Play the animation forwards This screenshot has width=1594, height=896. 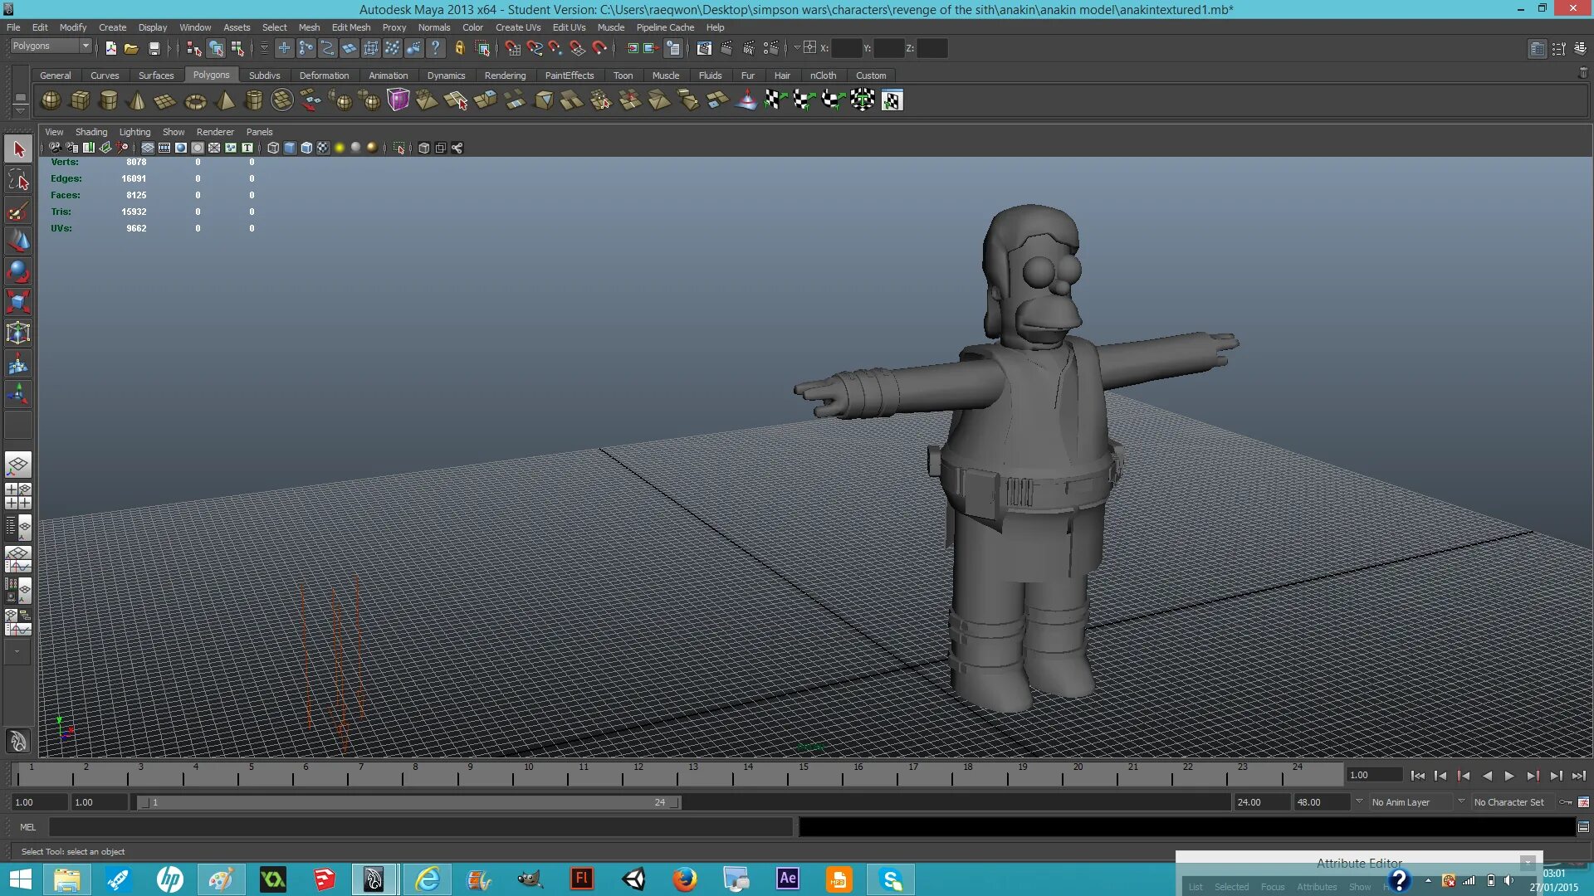1509,776
